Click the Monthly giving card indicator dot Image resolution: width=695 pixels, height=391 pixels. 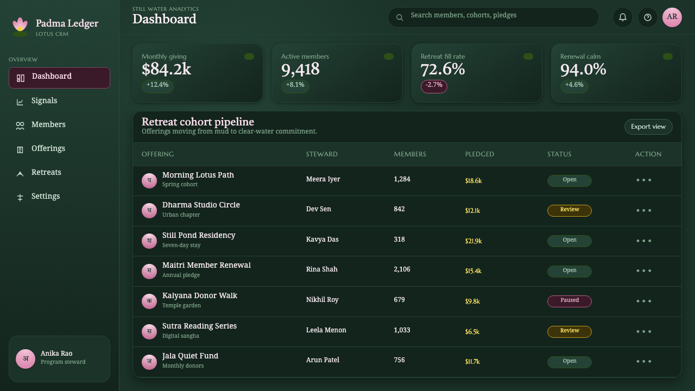coord(249,56)
